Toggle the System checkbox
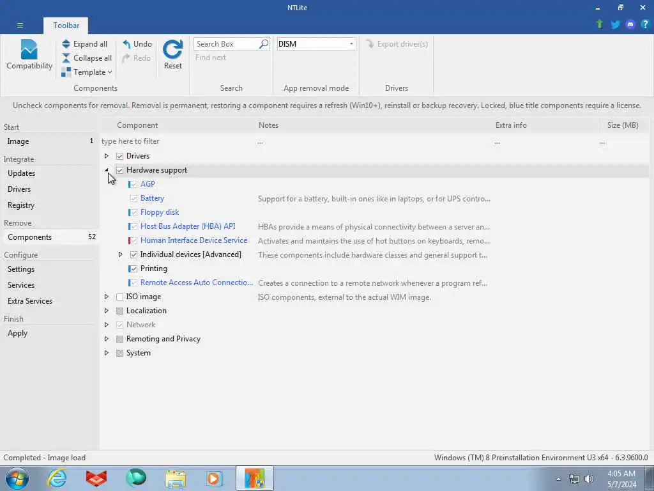 click(119, 353)
